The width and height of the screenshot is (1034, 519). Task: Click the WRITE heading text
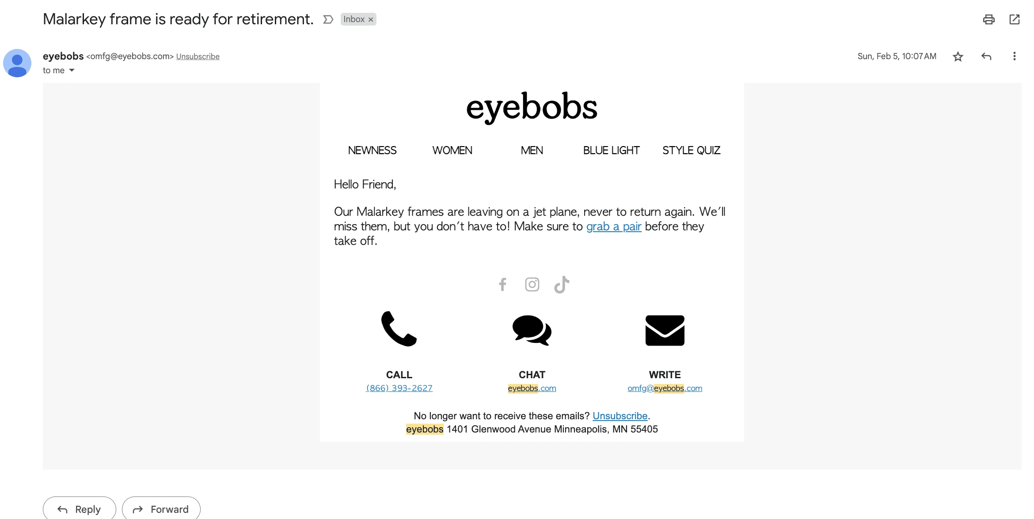point(665,375)
